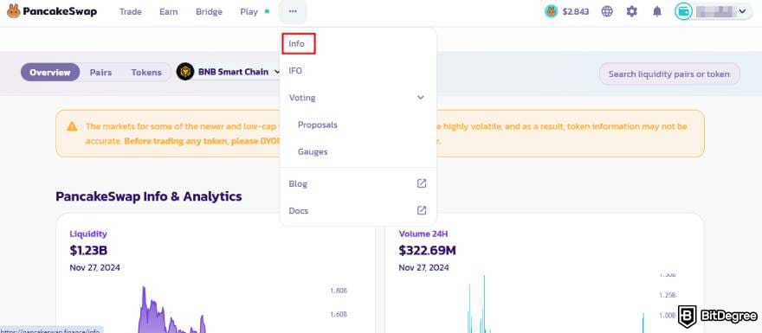Open the Trade menu
Image resolution: width=762 pixels, height=333 pixels.
(130, 11)
